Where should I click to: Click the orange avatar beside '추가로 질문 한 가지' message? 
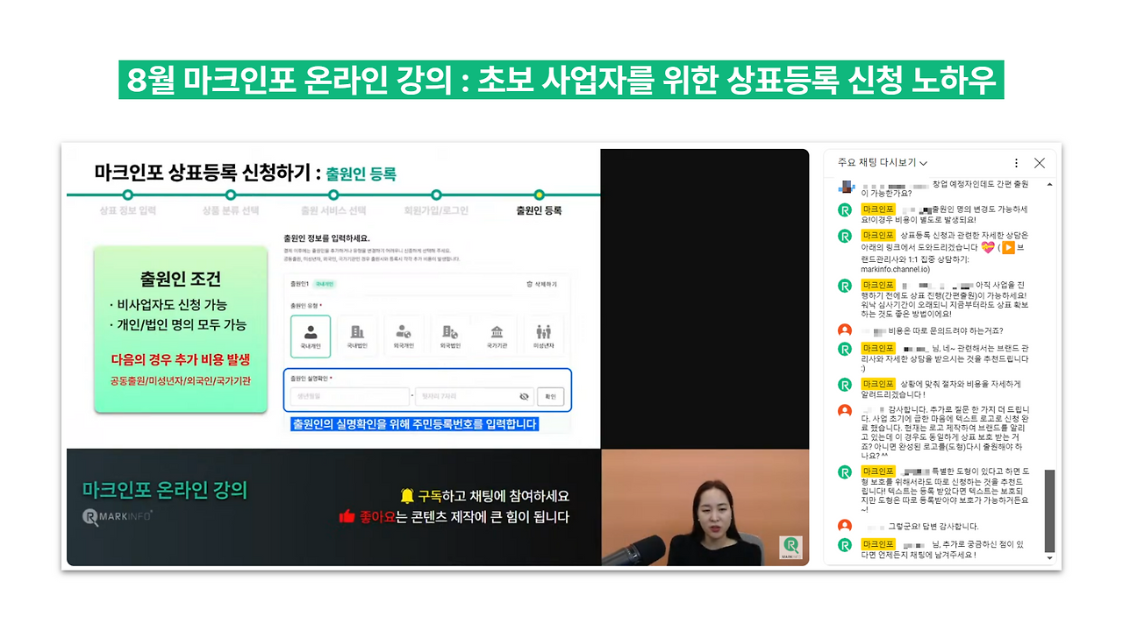[845, 410]
